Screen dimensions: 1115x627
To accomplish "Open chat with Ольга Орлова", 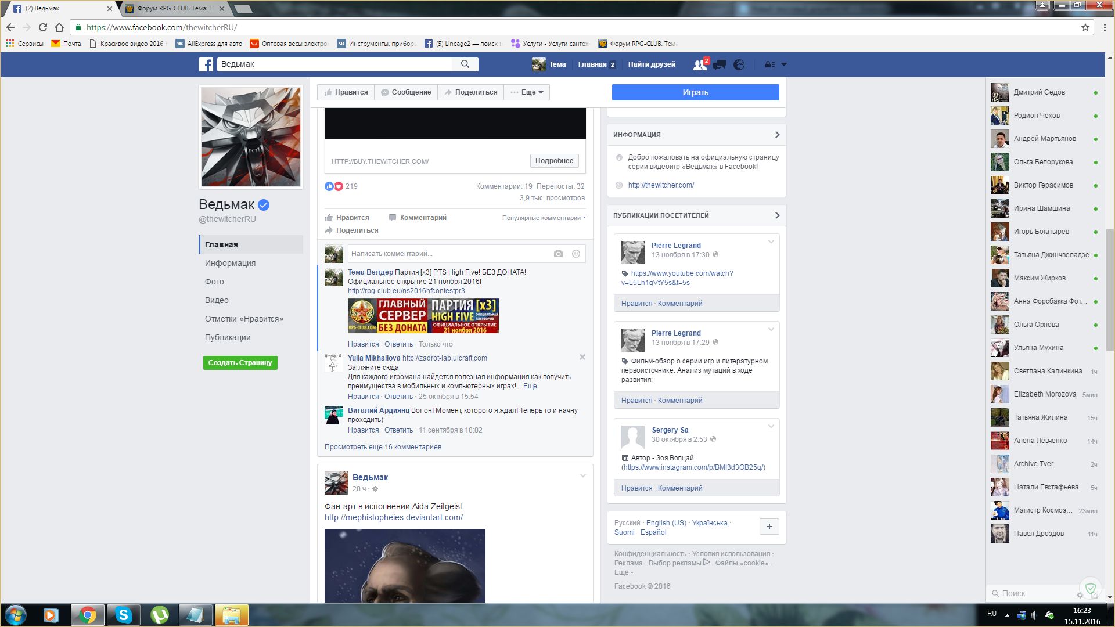I will pos(1044,325).
